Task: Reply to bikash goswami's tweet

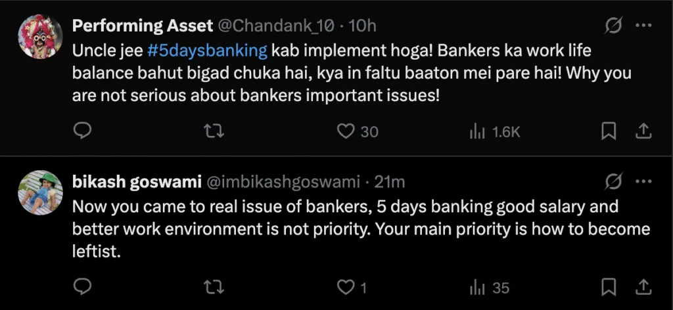Action: click(x=81, y=287)
